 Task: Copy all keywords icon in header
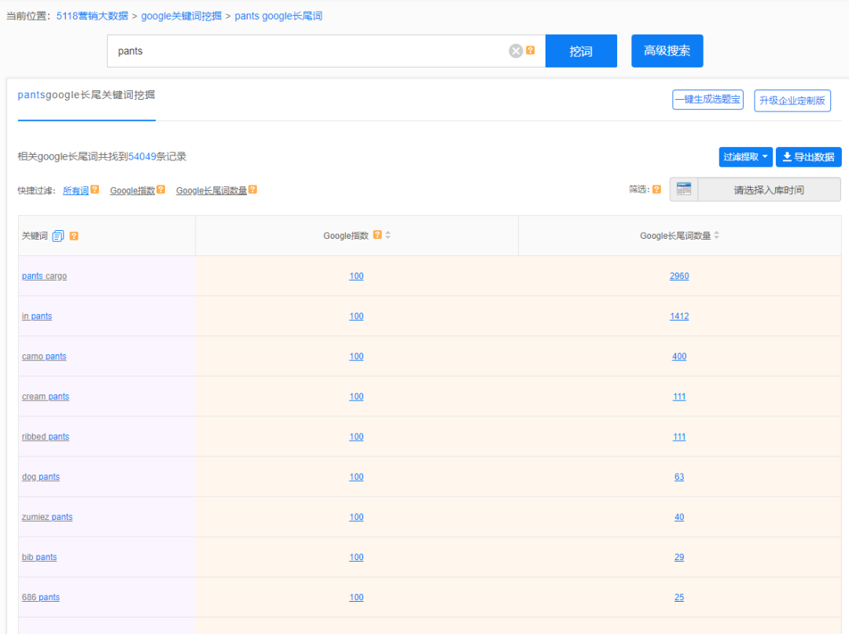(x=58, y=236)
